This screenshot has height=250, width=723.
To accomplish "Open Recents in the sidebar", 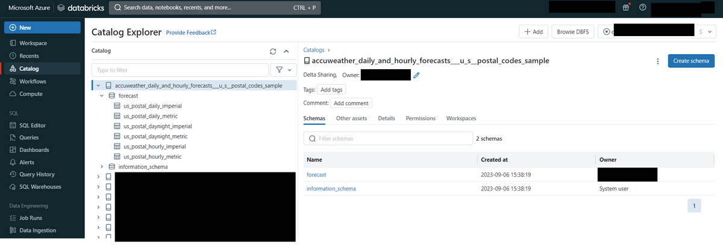I will pos(29,56).
